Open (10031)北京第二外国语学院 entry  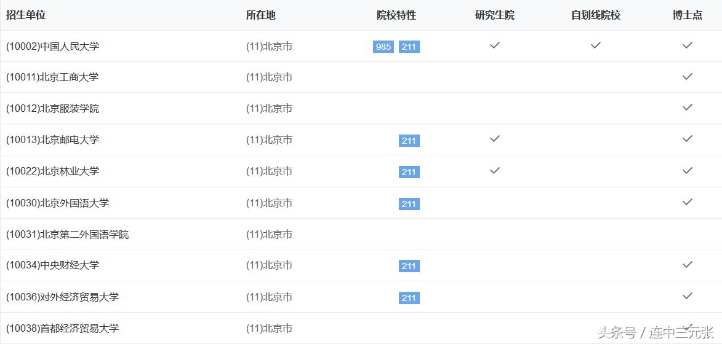[x=68, y=235]
